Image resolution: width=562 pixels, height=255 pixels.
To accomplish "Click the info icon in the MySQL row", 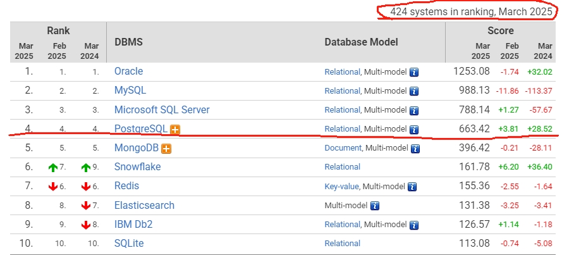I will click(414, 91).
